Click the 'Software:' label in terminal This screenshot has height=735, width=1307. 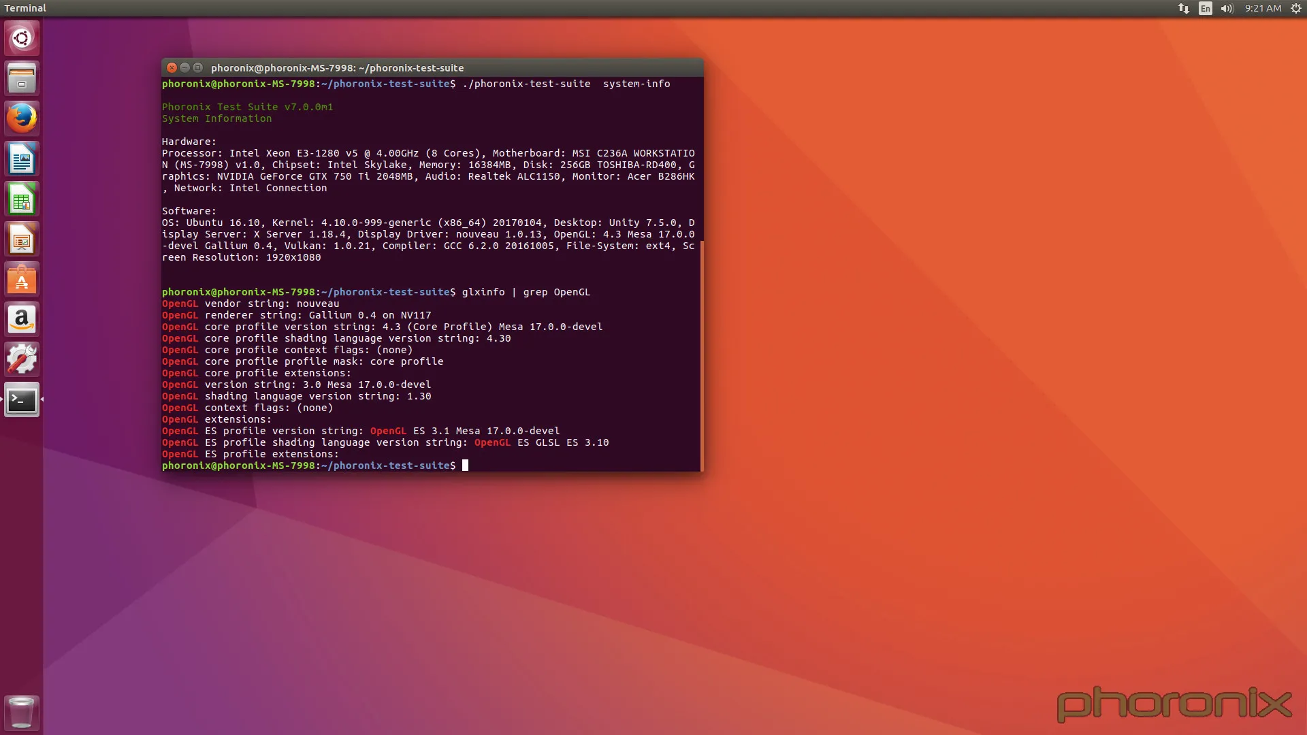[189, 211]
